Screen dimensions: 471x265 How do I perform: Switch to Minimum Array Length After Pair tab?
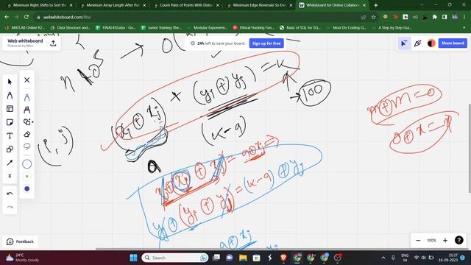click(x=113, y=5)
